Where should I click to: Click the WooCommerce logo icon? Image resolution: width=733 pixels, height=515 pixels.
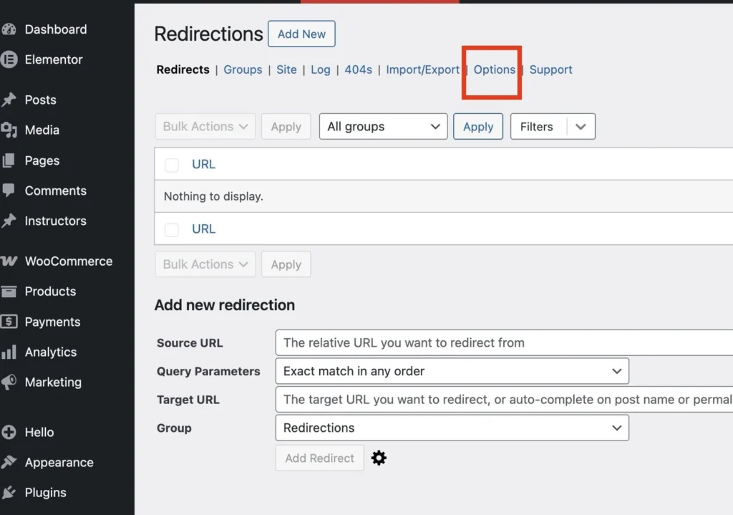(9, 261)
